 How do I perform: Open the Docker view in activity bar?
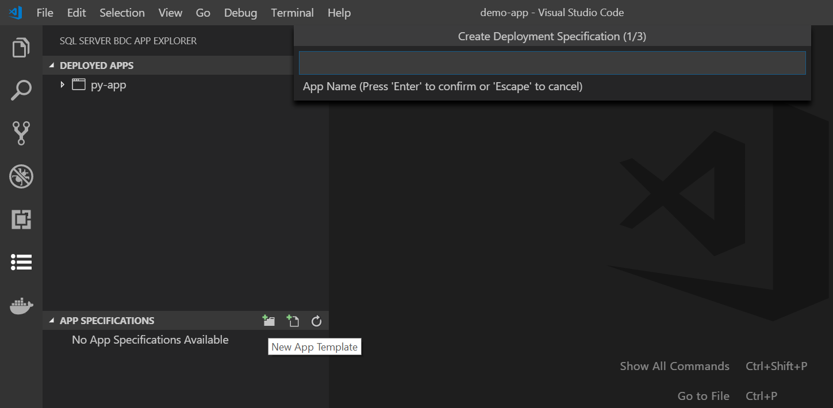tap(21, 306)
